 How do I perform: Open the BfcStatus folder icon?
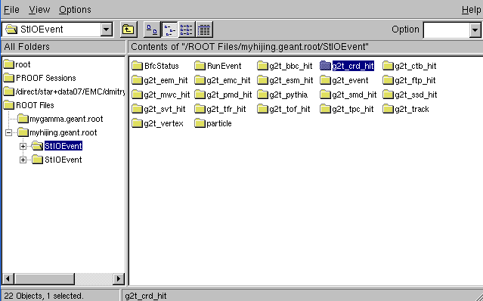(138, 66)
